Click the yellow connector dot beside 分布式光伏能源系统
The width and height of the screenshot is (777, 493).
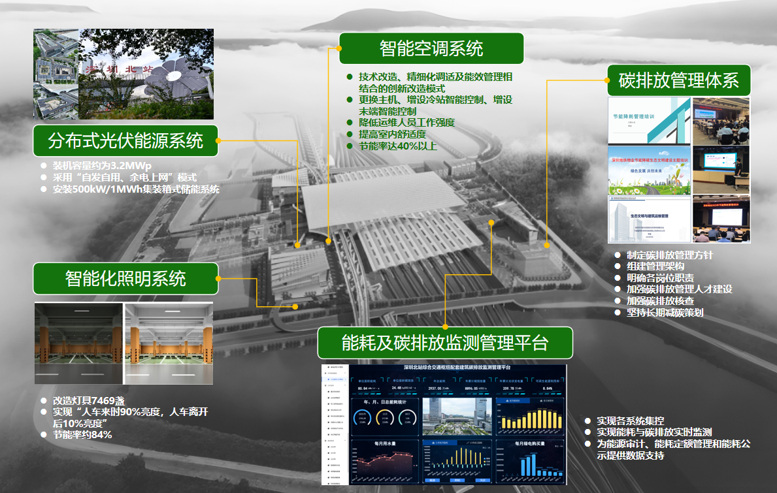pyautogui.click(x=218, y=140)
